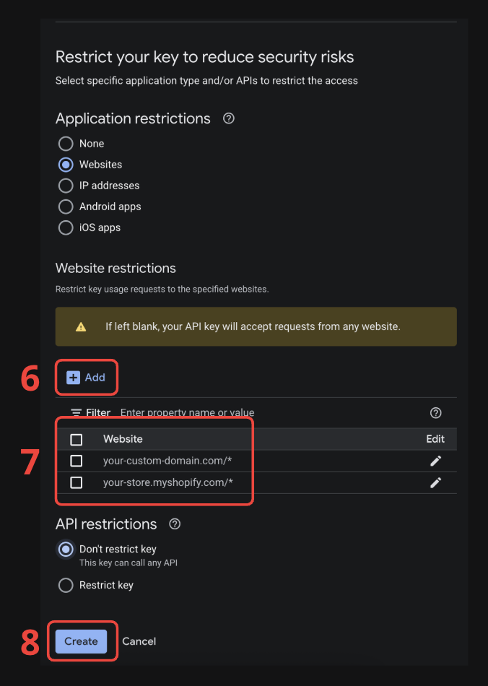
Task: Toggle the select-all Website header checkbox
Action: tap(77, 440)
